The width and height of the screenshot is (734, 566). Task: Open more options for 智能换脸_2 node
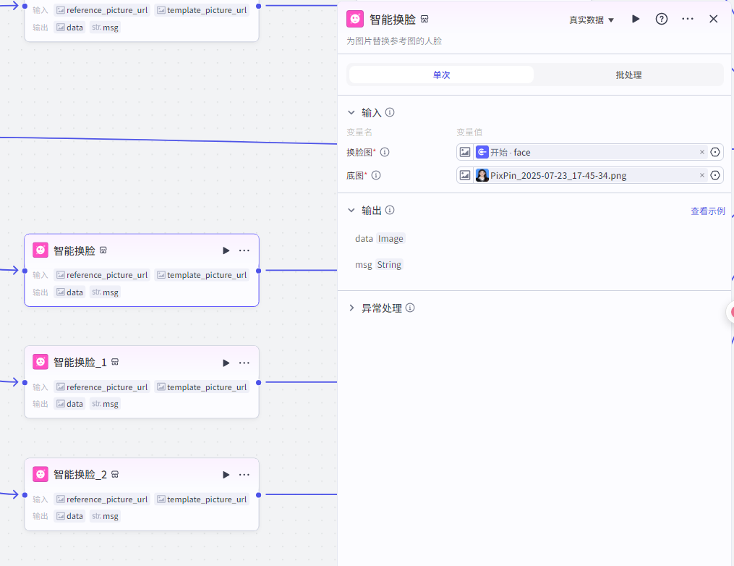244,475
